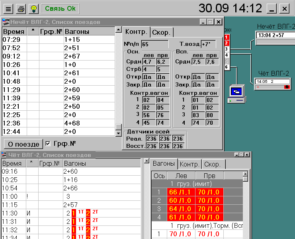Select the 07:29 train row

point(59,39)
